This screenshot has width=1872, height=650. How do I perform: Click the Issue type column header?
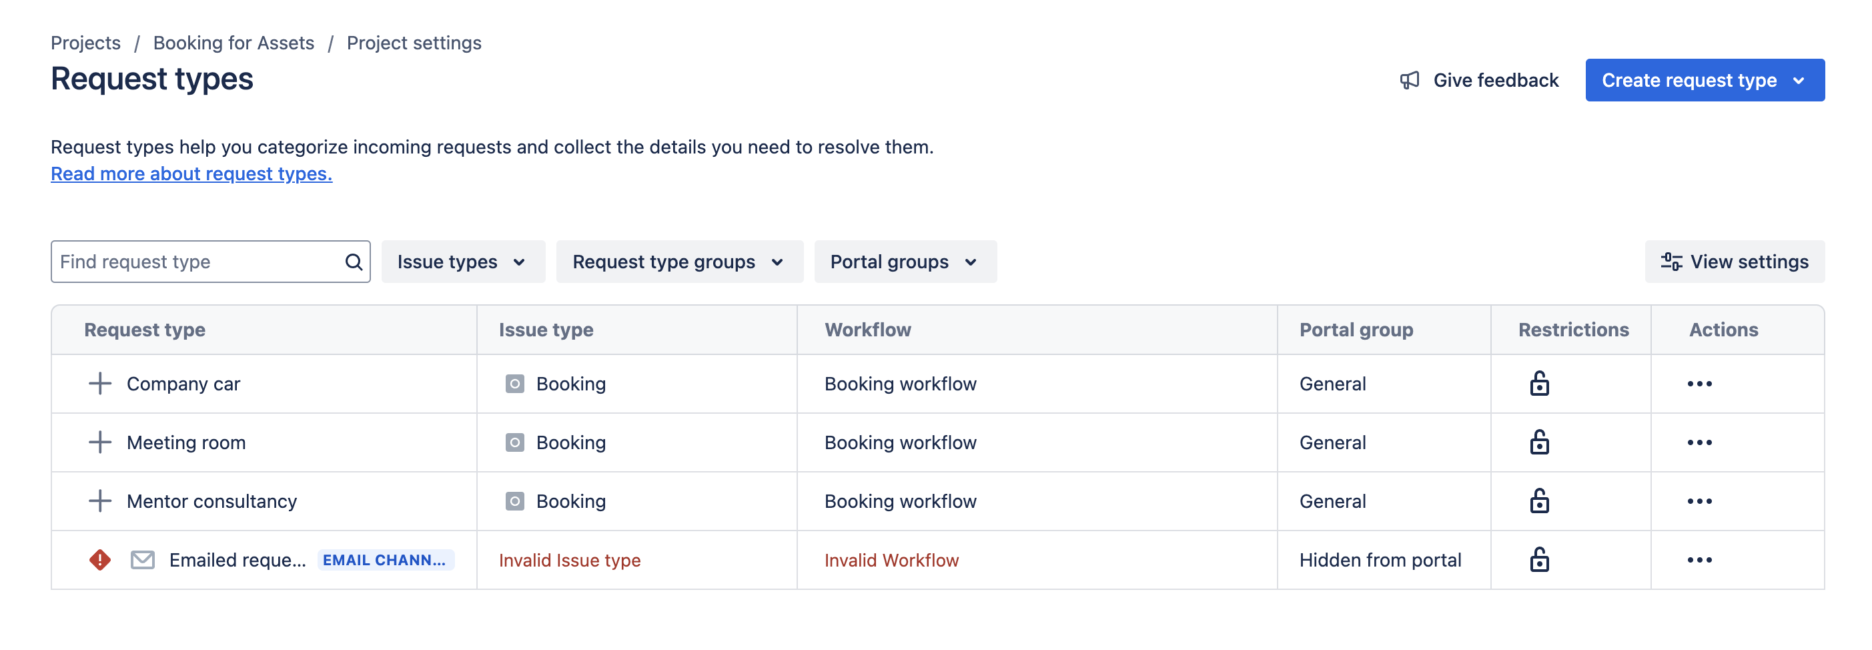[x=546, y=330]
